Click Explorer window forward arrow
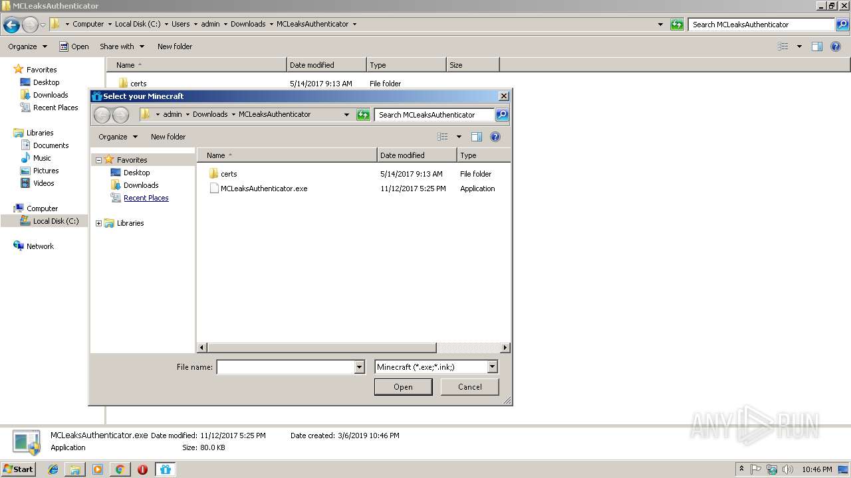This screenshot has width=851, height=478. click(30, 25)
